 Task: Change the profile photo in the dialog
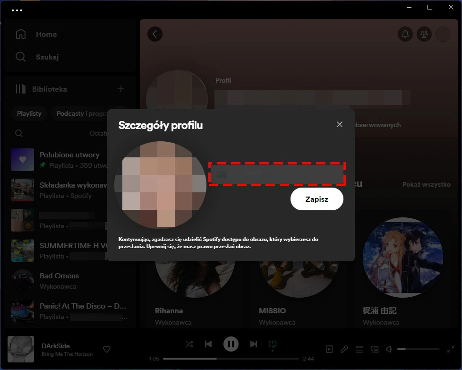[160, 185]
